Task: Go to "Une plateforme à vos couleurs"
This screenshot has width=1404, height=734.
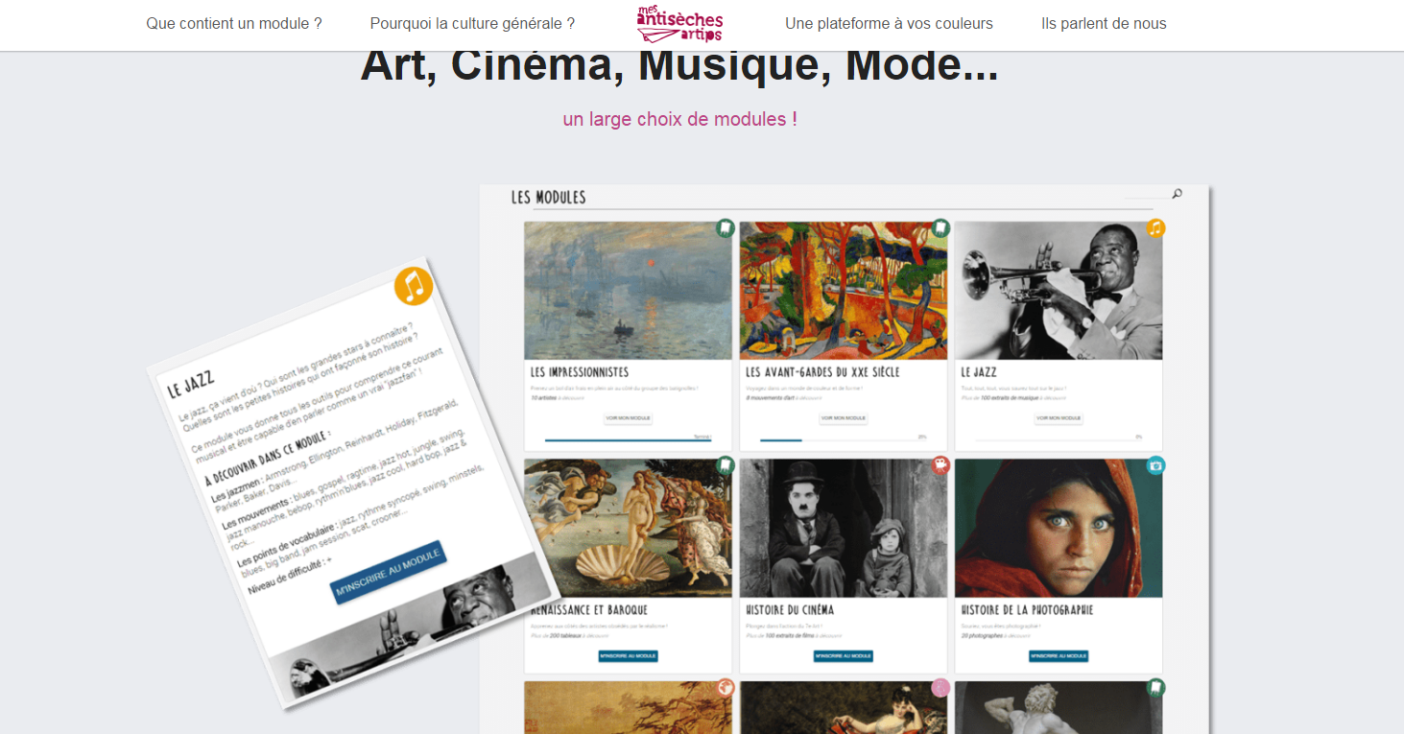Action: coord(889,24)
